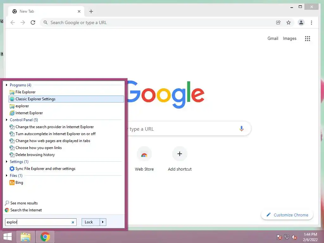Screen dimensions: 324x243
Task: Collapse the Files (1) group
Action: click(x=7, y=175)
